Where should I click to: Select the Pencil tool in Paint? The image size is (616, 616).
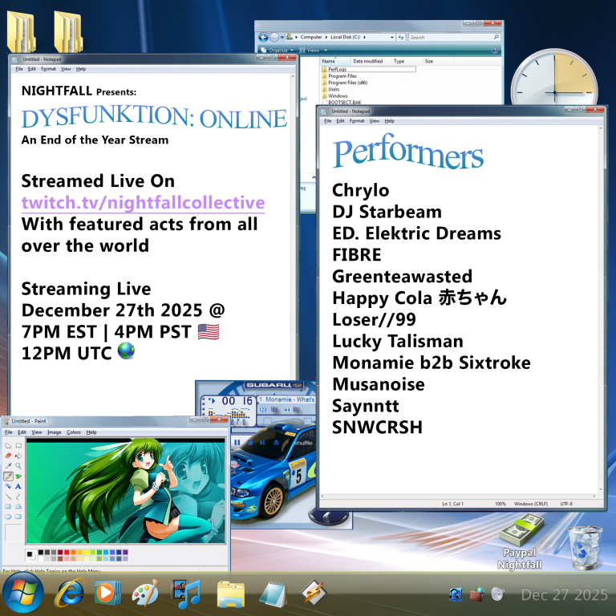click(x=8, y=476)
